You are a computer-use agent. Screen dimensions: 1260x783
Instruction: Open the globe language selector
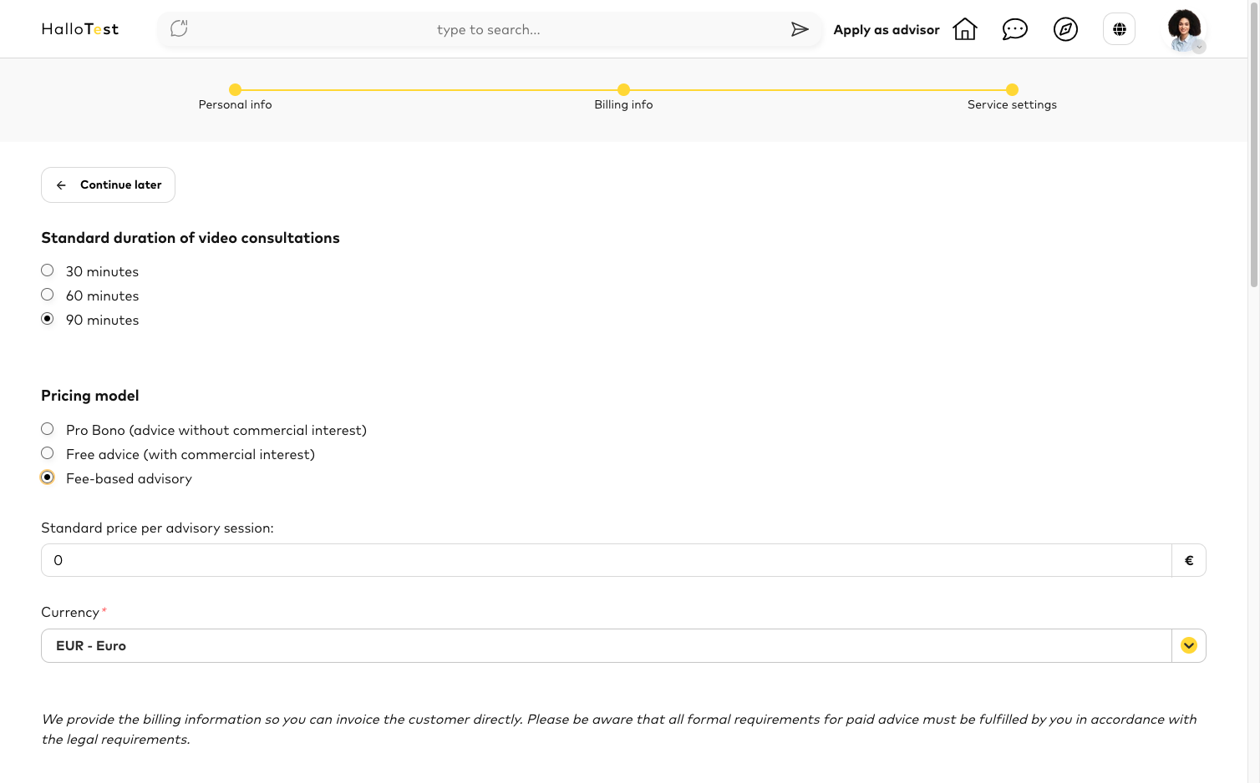tap(1120, 29)
